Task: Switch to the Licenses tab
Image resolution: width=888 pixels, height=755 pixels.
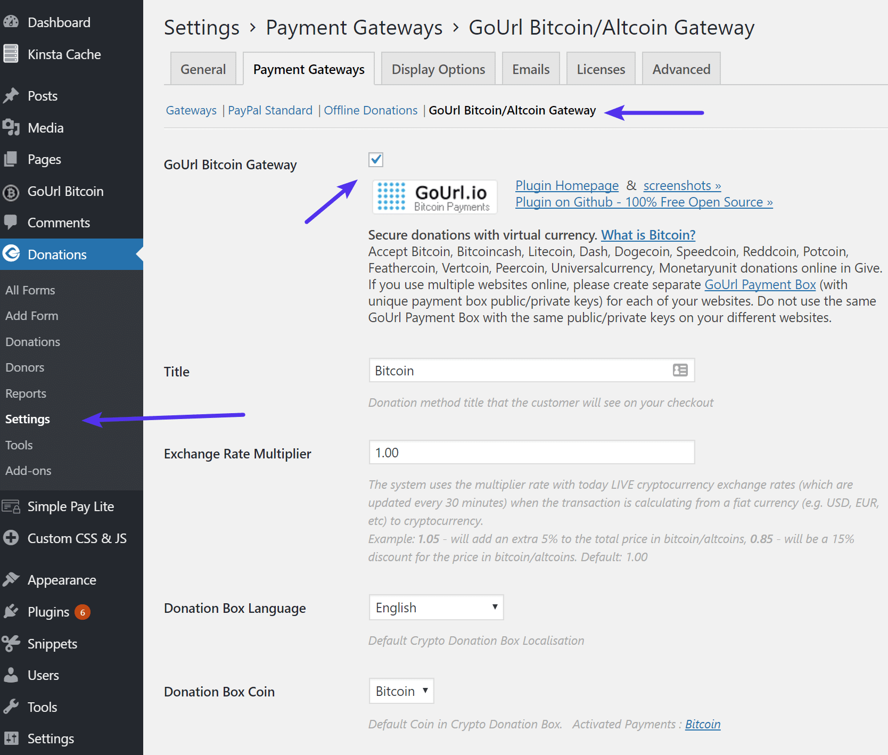Action: (601, 69)
